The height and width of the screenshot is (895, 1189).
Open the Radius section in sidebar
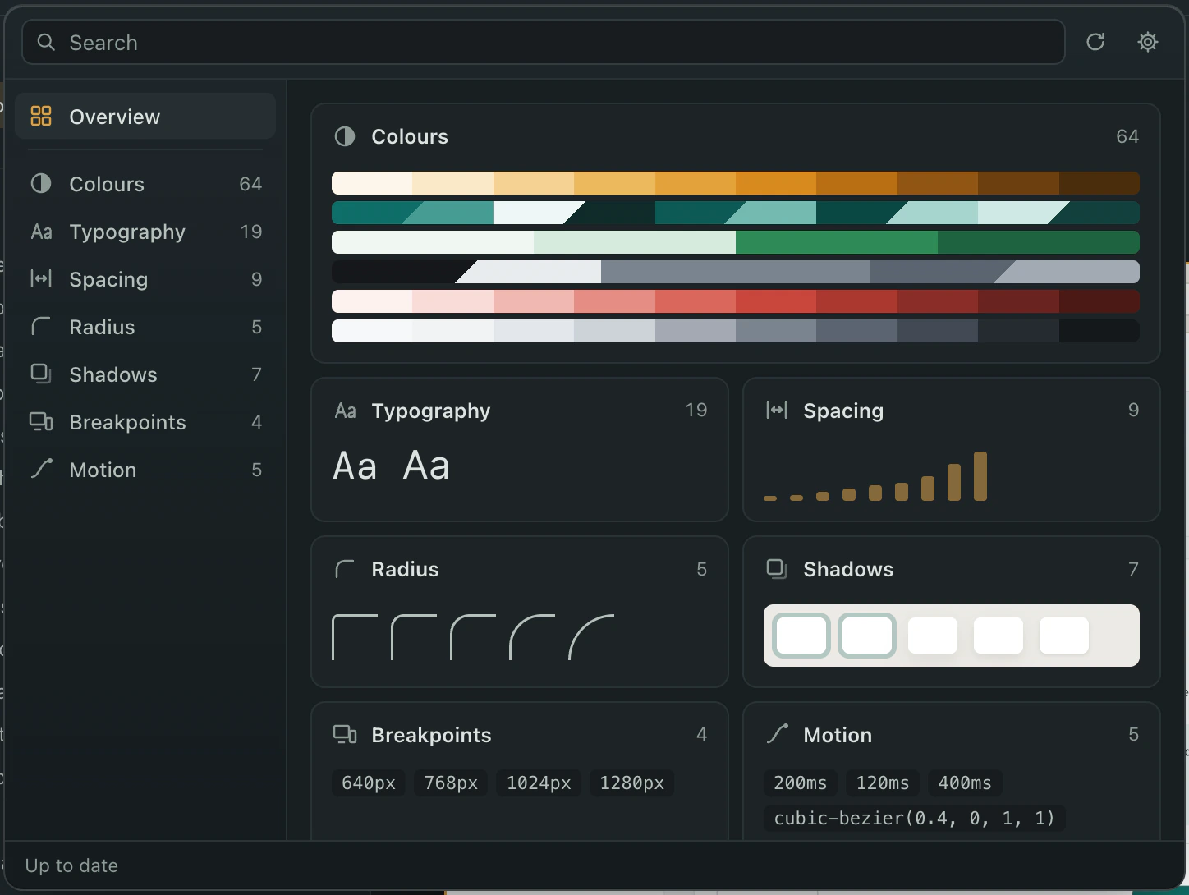point(145,327)
